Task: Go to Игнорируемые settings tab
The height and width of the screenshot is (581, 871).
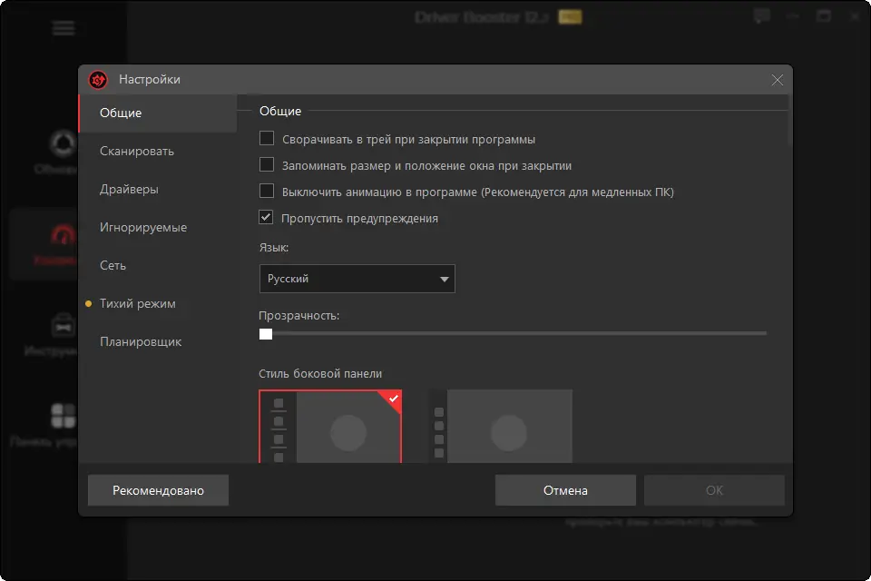Action: coord(158,227)
